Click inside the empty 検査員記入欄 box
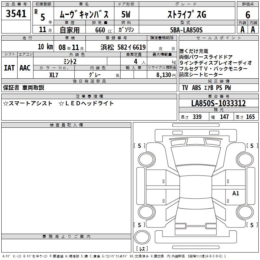This screenshot has width=260, height=260. 66,179
